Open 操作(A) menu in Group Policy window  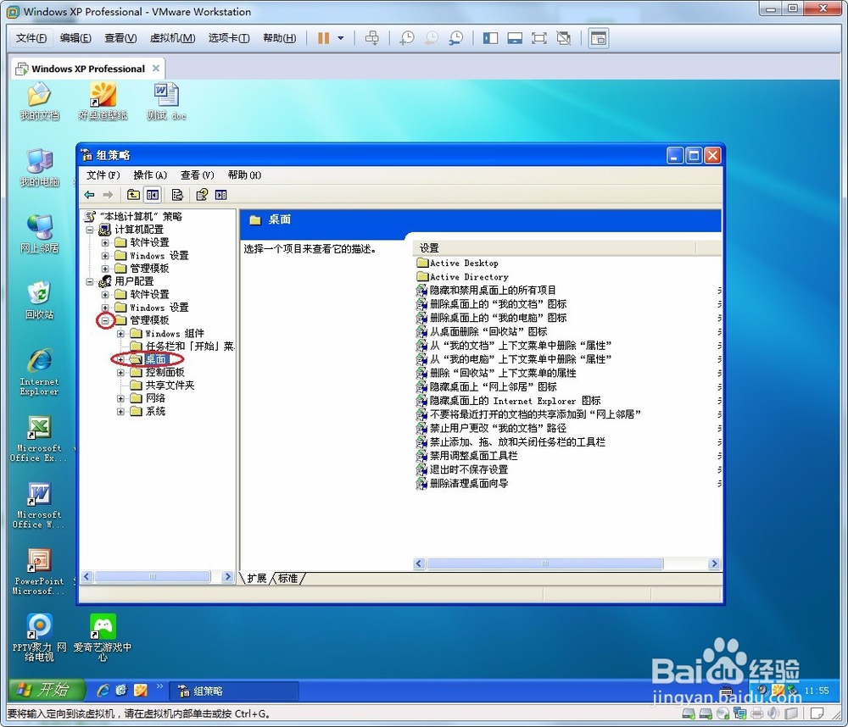(150, 175)
